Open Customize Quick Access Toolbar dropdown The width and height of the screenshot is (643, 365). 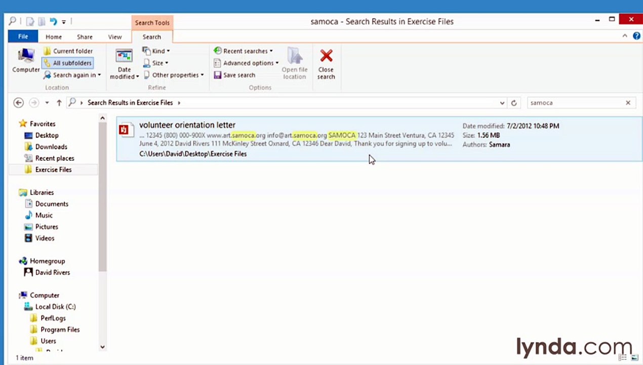click(64, 22)
